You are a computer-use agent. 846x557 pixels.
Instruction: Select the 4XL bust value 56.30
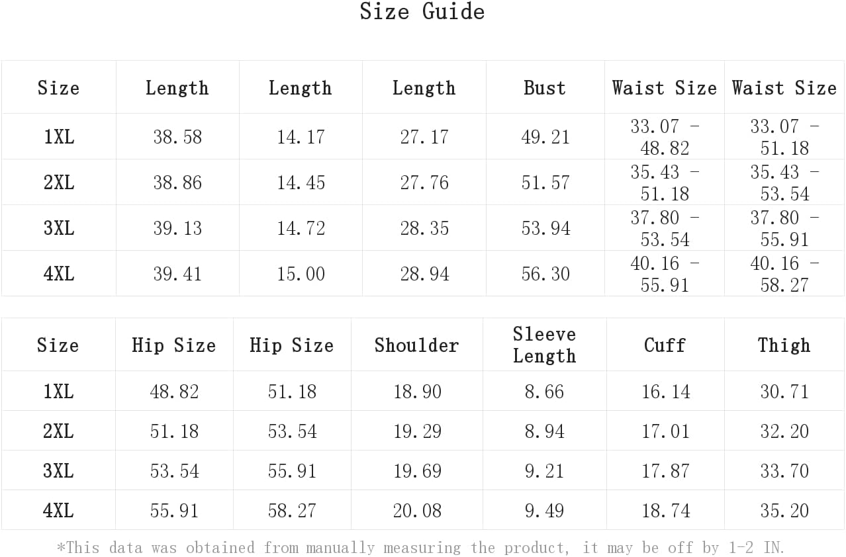tap(545, 274)
